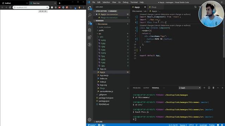Open the View menu
This screenshot has width=225, height=126.
pyautogui.click(x=114, y=2)
